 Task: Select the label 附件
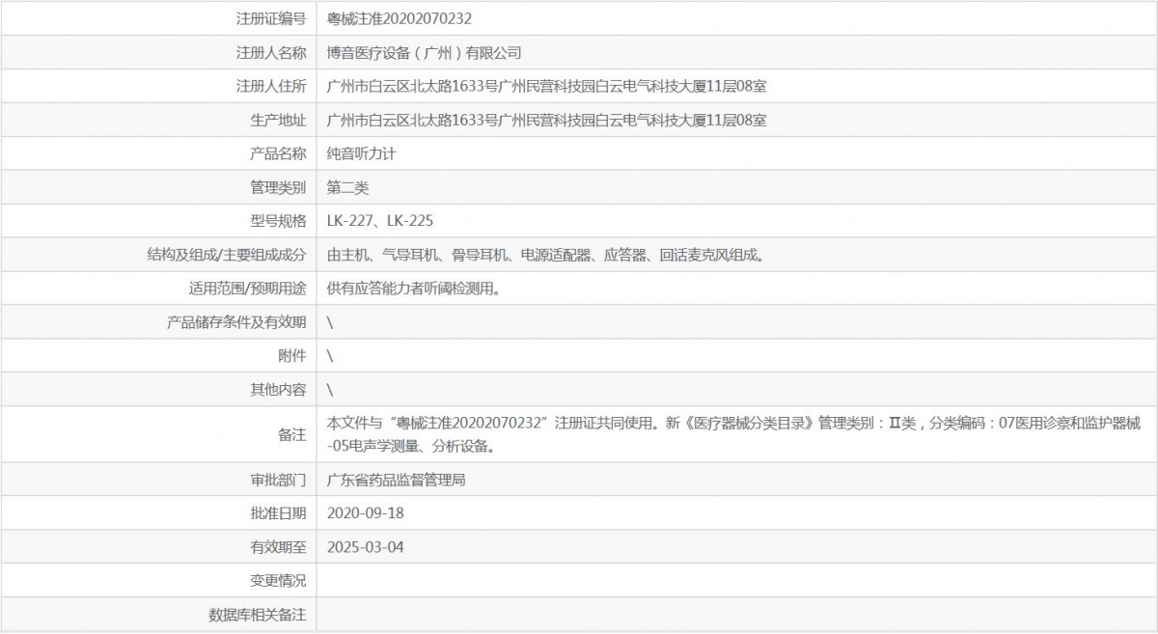(x=291, y=356)
